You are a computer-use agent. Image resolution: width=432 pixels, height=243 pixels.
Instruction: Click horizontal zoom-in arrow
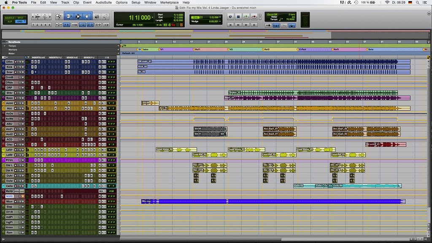click(x=50, y=16)
